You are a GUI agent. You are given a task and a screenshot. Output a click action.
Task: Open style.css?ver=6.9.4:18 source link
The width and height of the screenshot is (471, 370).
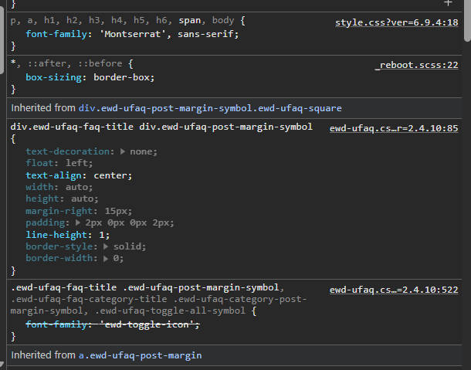(x=397, y=22)
